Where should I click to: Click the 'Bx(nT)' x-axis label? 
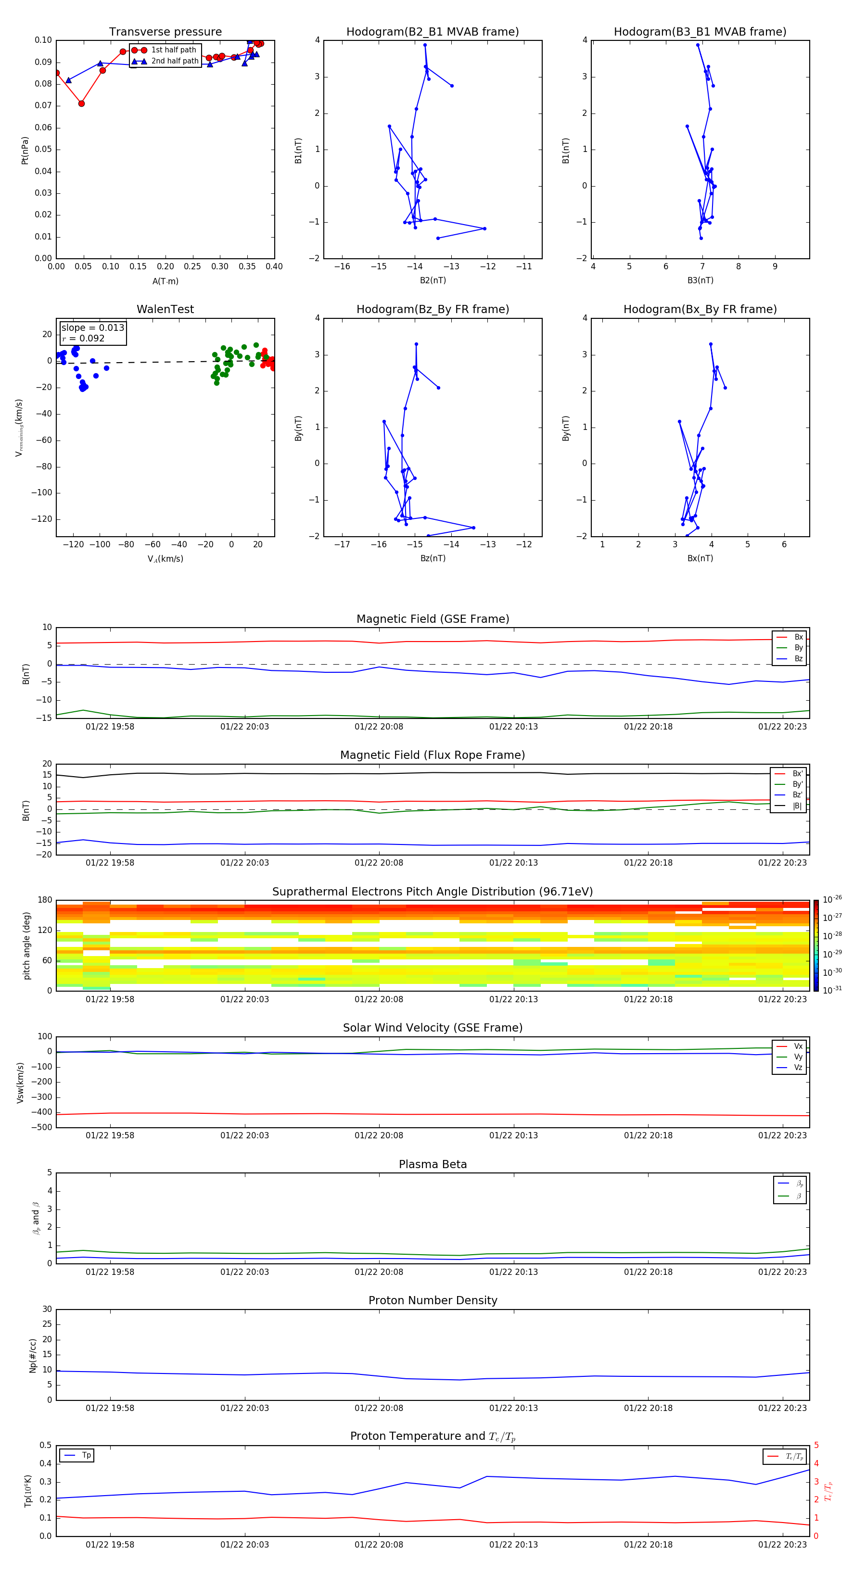[x=700, y=558]
